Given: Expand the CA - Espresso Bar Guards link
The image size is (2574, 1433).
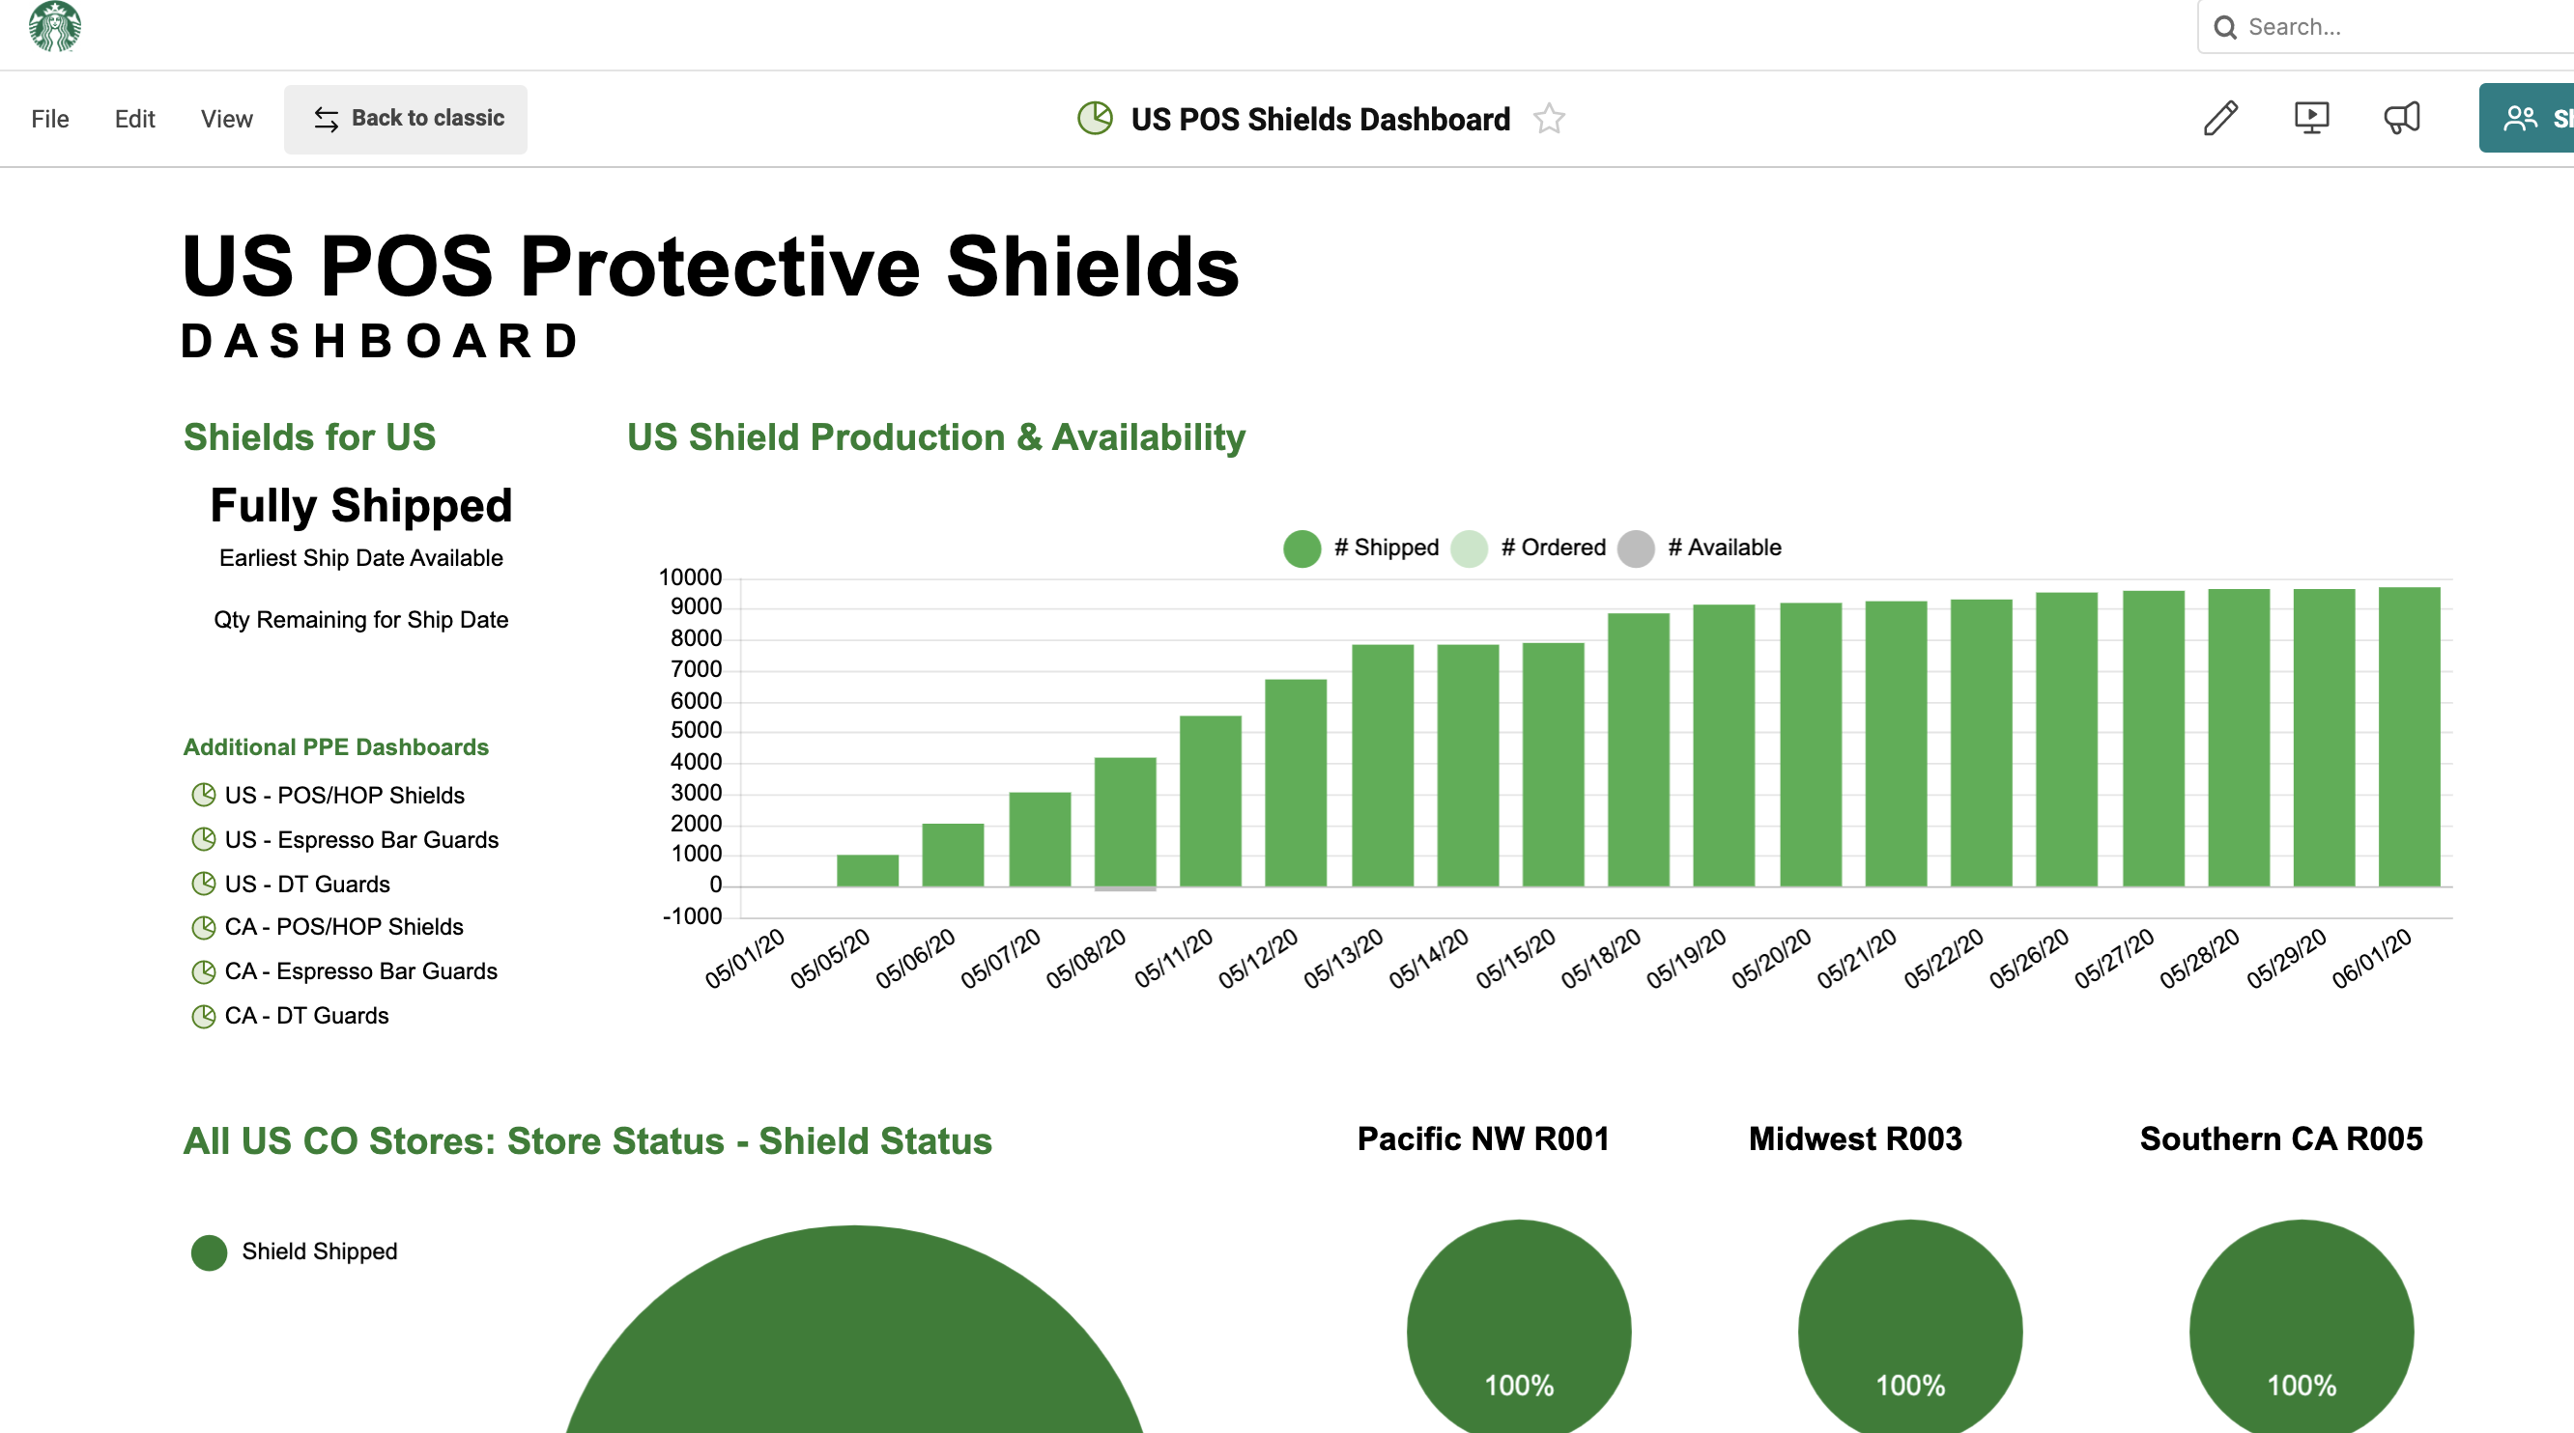Looking at the screenshot, I should (x=362, y=970).
